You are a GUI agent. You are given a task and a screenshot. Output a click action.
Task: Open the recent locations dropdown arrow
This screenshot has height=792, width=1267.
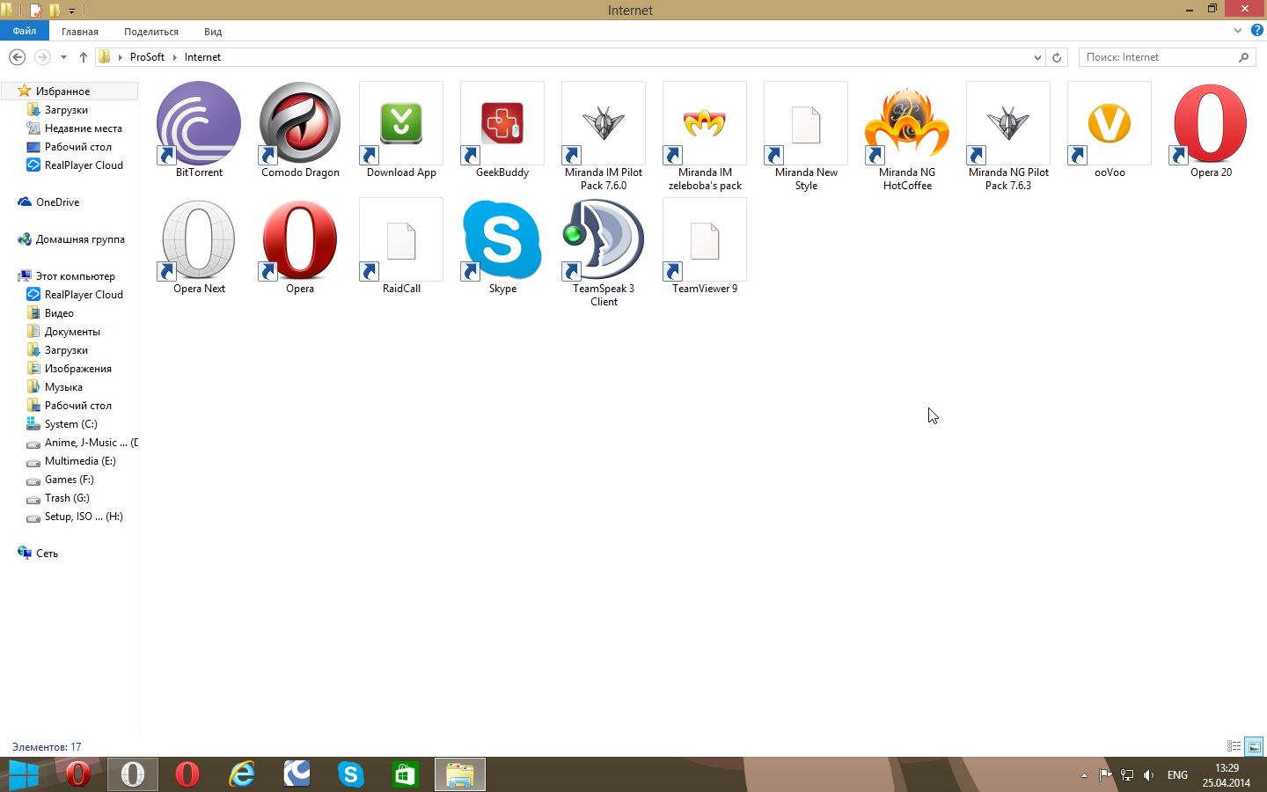[63, 57]
